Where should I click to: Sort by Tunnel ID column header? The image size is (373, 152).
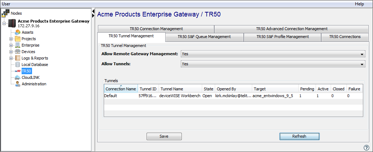[x=148, y=89]
